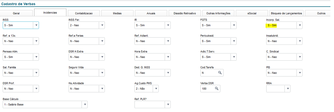The image size is (334, 112).
Task: Switch to Outras Informações tab
Action: coord(218,13)
